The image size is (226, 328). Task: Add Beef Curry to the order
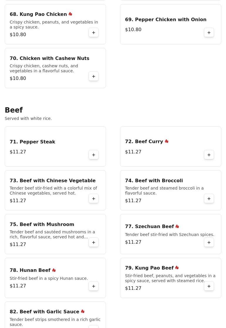[x=209, y=155]
